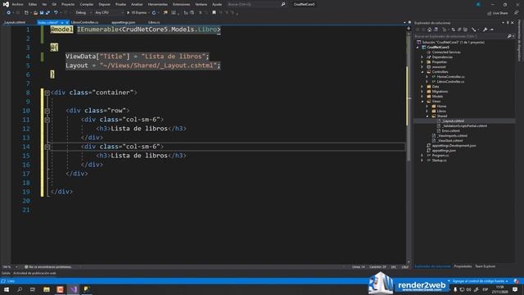524x295 pixels.
Task: Collapse the Controllers folder in the tree
Action: (422, 72)
